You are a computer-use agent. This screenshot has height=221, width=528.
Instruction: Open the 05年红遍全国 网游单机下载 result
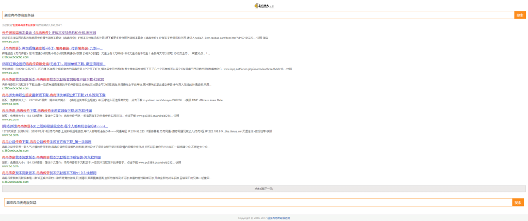click(x=54, y=64)
